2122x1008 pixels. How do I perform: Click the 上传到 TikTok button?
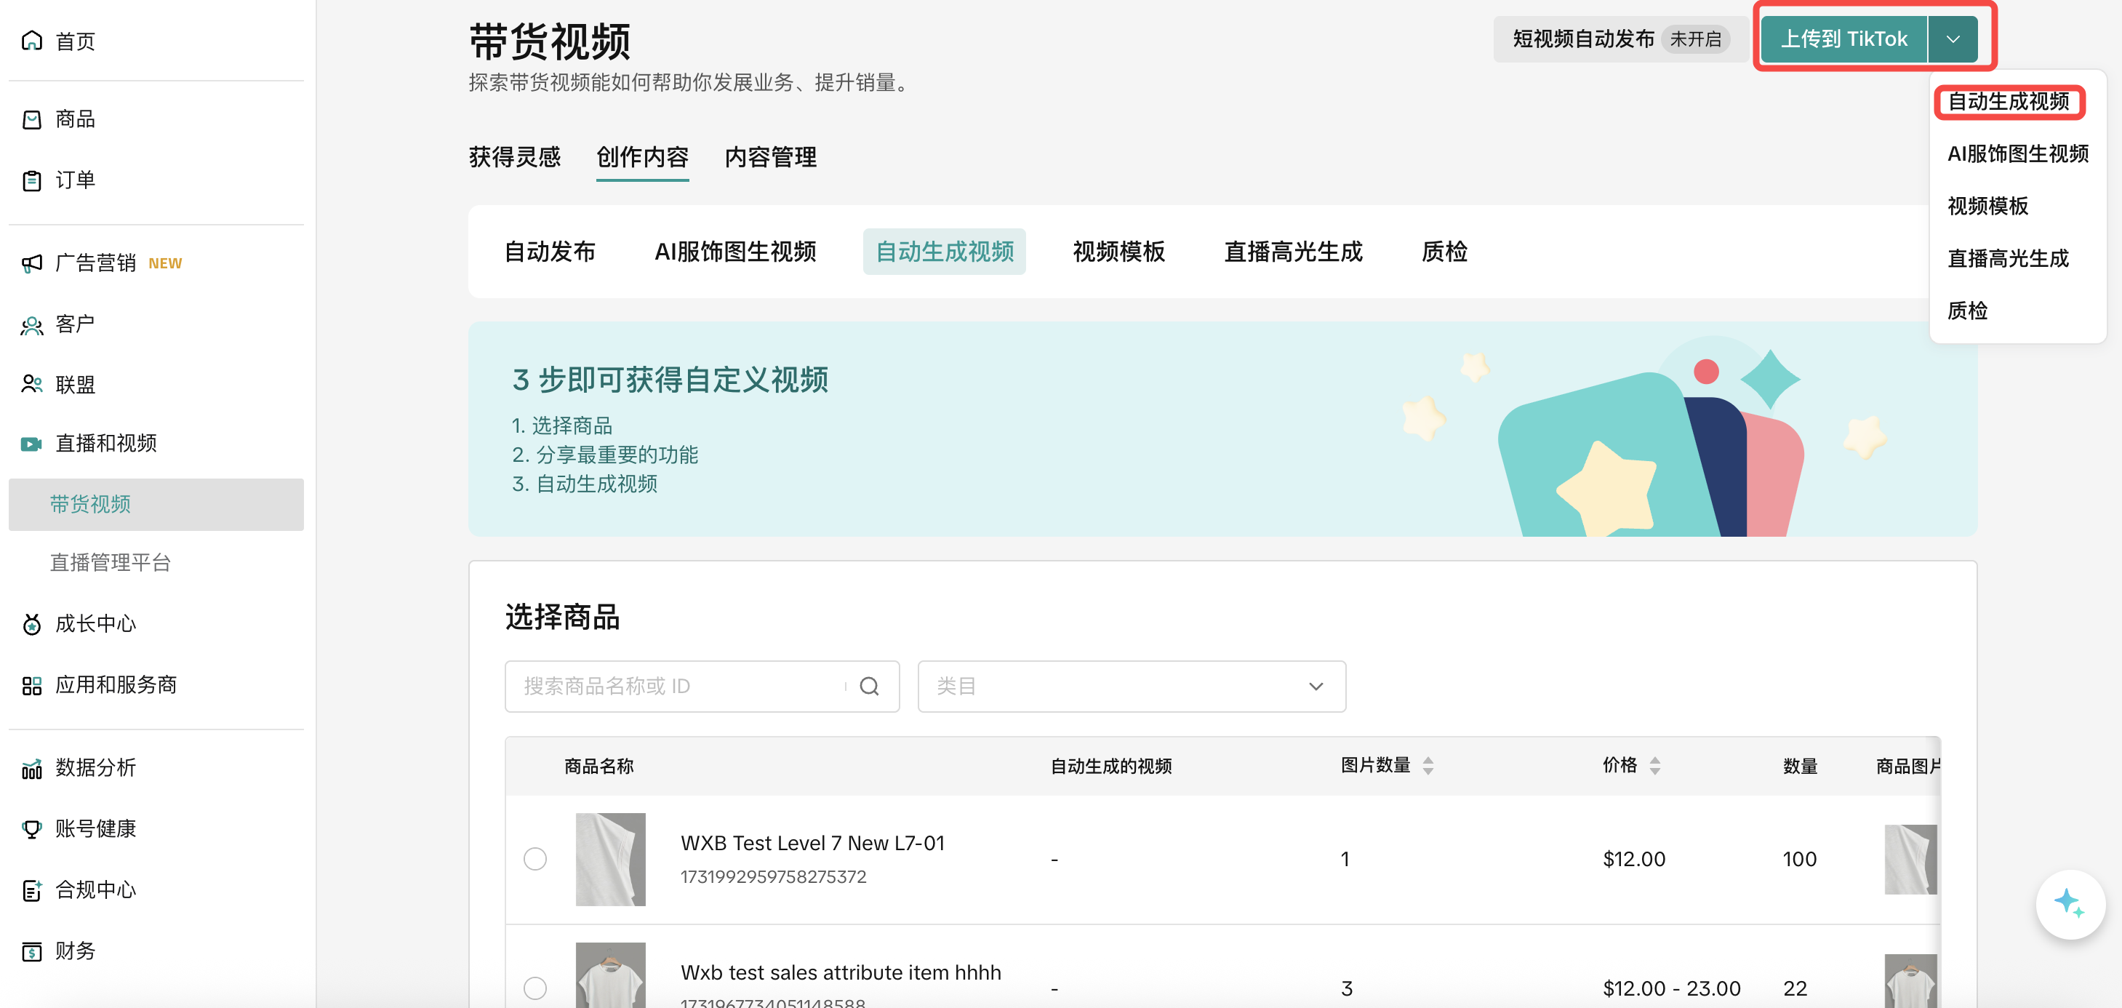[1843, 39]
